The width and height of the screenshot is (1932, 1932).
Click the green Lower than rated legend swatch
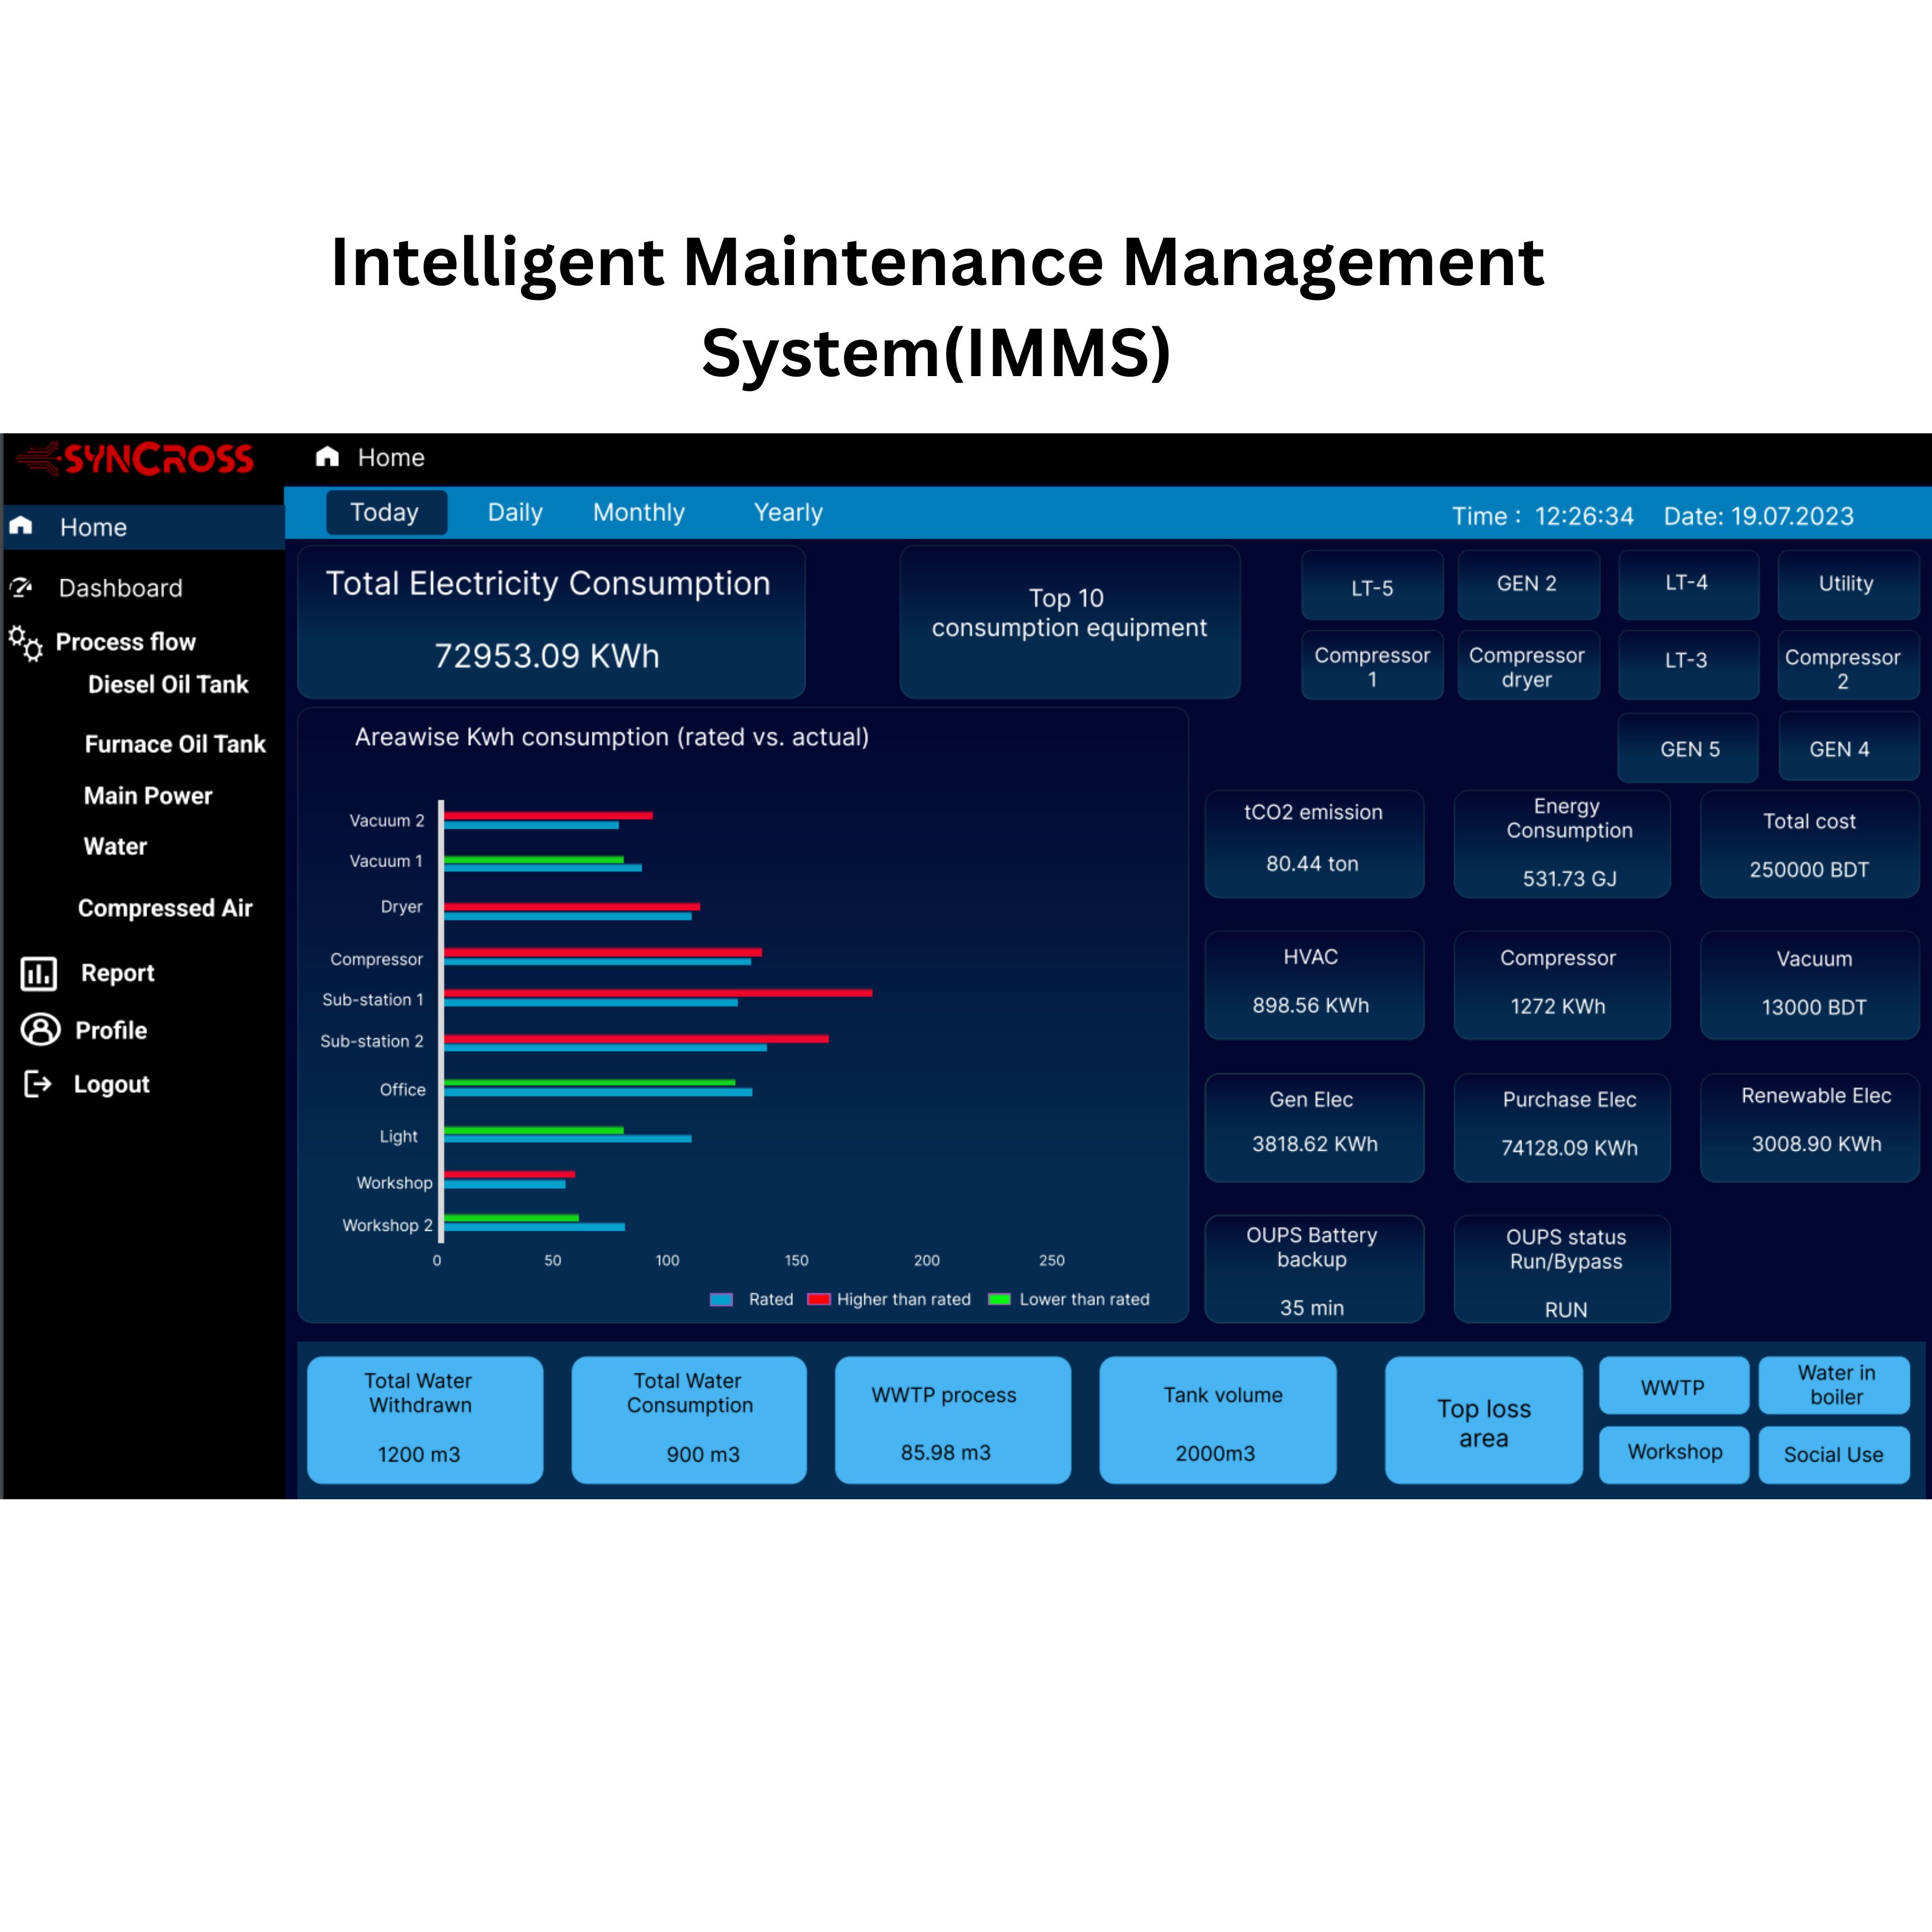(x=999, y=1299)
